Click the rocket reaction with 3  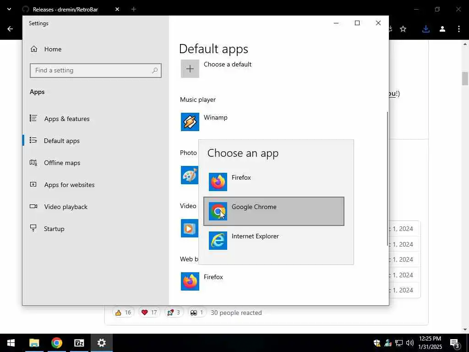coord(174,313)
